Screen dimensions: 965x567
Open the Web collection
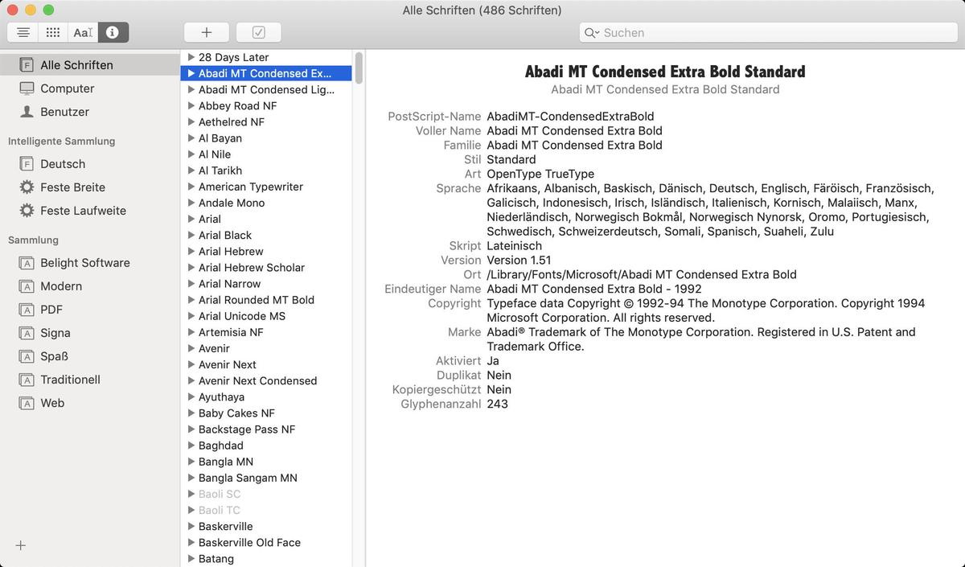click(89, 403)
